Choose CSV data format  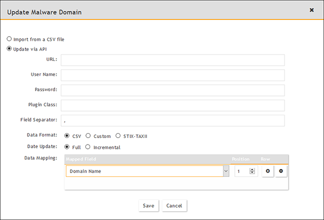pyautogui.click(x=67, y=136)
